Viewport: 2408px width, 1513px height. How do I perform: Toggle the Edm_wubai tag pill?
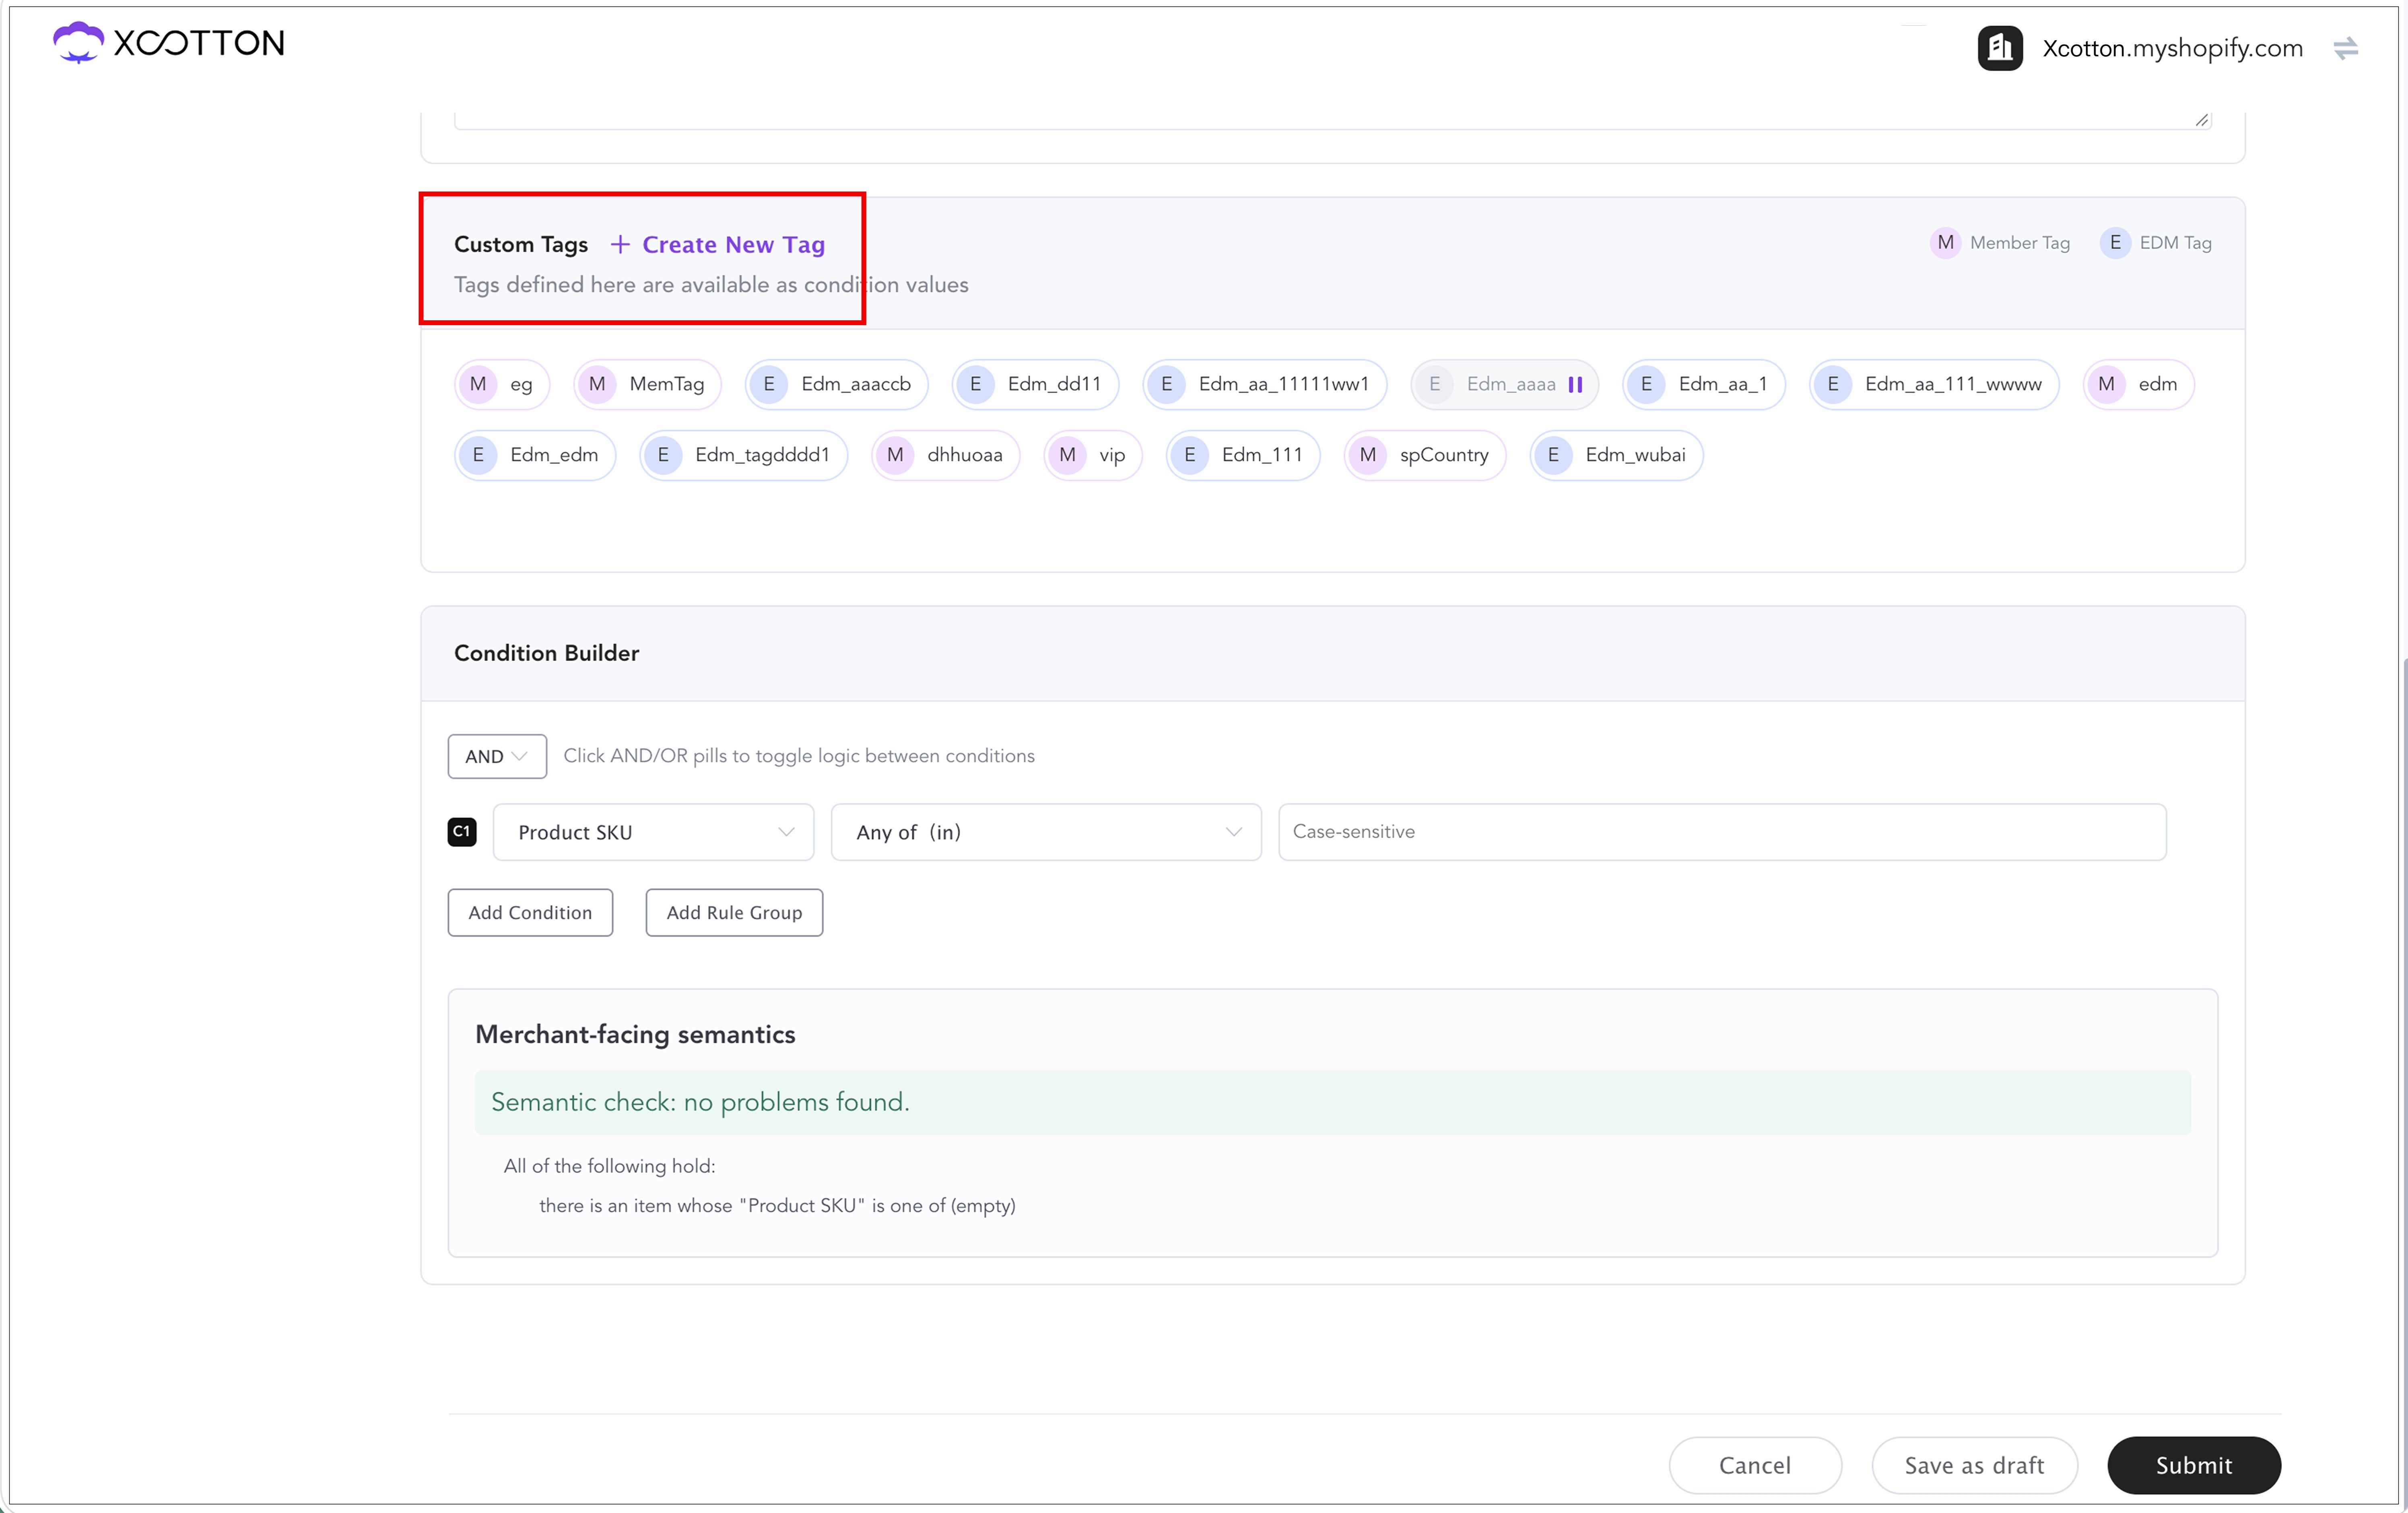(1616, 455)
